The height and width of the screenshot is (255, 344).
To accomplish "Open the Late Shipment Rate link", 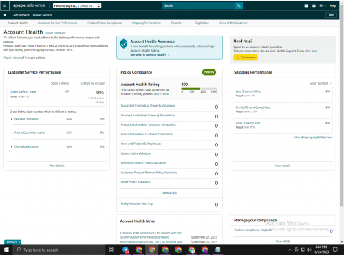I will point(248,91).
